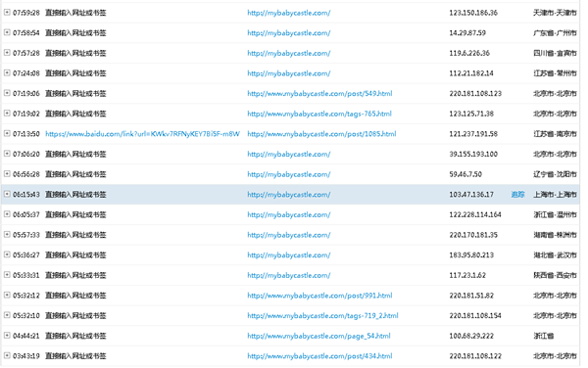Viewport: 588px width, 368px height.
Task: Open mybabycastle.com link in the 06:56:28 row
Action: [x=289, y=174]
